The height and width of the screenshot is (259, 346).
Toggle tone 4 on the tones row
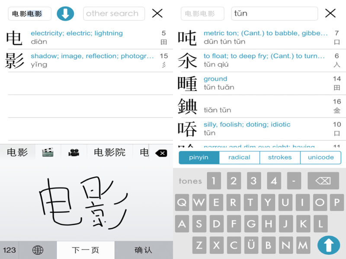coord(273,181)
